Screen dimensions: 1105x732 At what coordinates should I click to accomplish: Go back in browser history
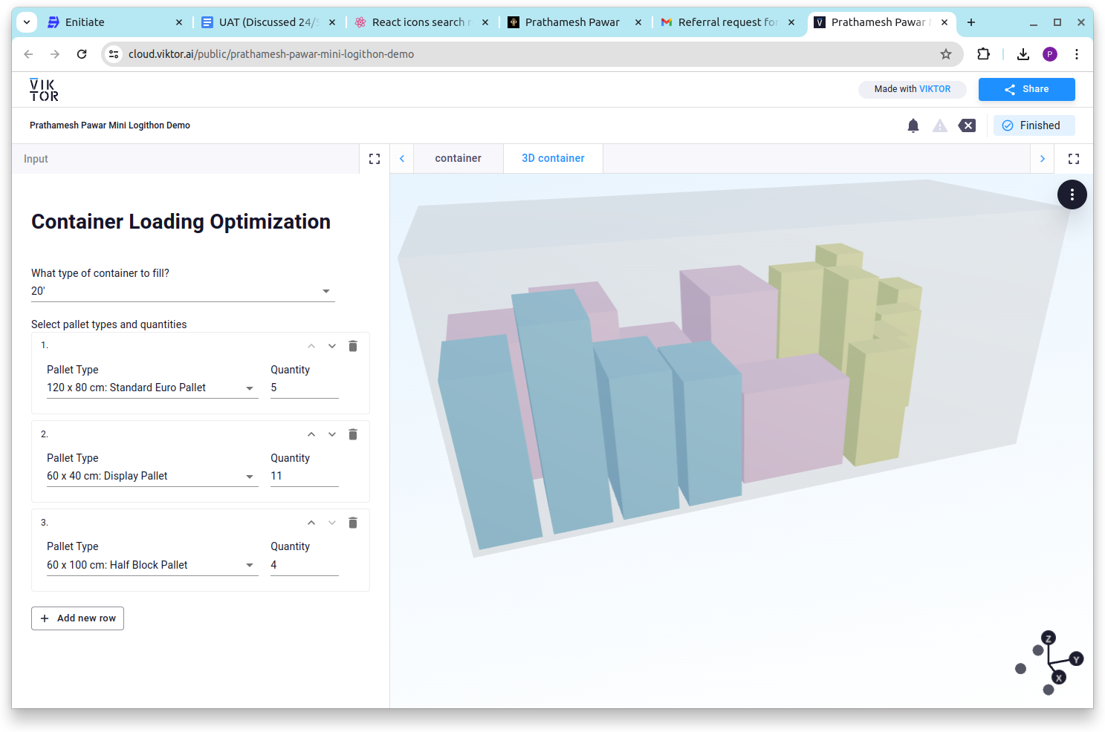click(x=28, y=54)
